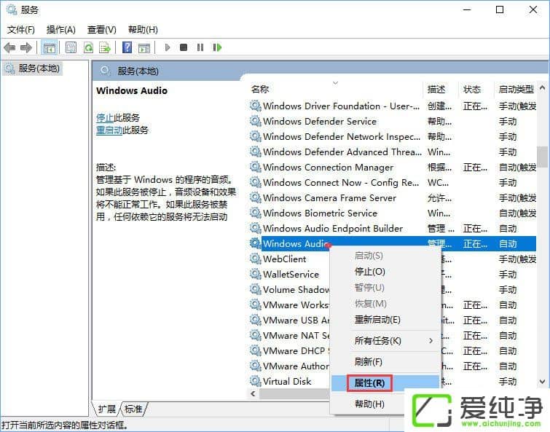Select the Windows Audio service name

click(296, 243)
